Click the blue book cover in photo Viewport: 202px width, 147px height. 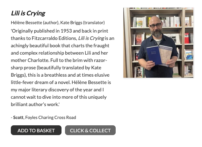[x=153, y=55]
